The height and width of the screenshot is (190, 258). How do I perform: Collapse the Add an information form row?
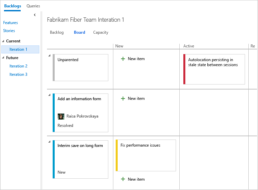[x=49, y=95]
